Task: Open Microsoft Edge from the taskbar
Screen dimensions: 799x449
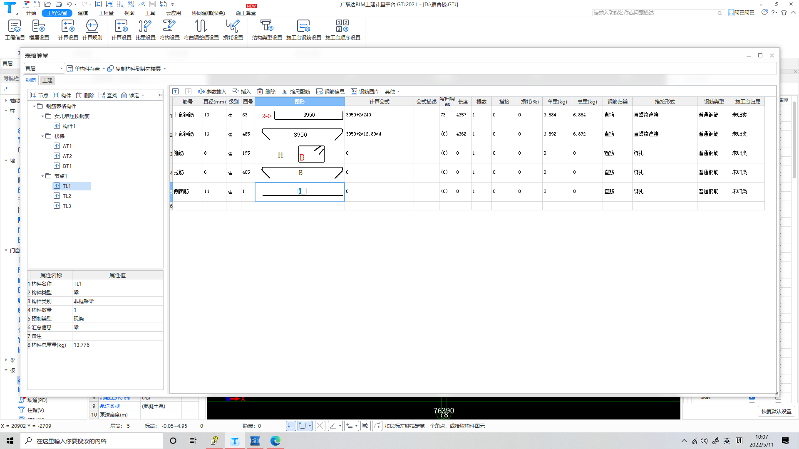Action: click(x=275, y=441)
